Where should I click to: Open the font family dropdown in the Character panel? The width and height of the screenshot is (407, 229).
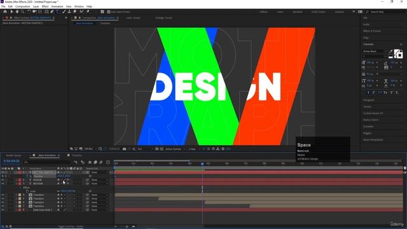click(375, 51)
